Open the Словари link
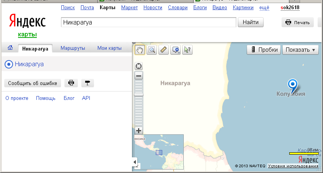Image resolution: width=323 pixels, height=173 pixels. 178,8
